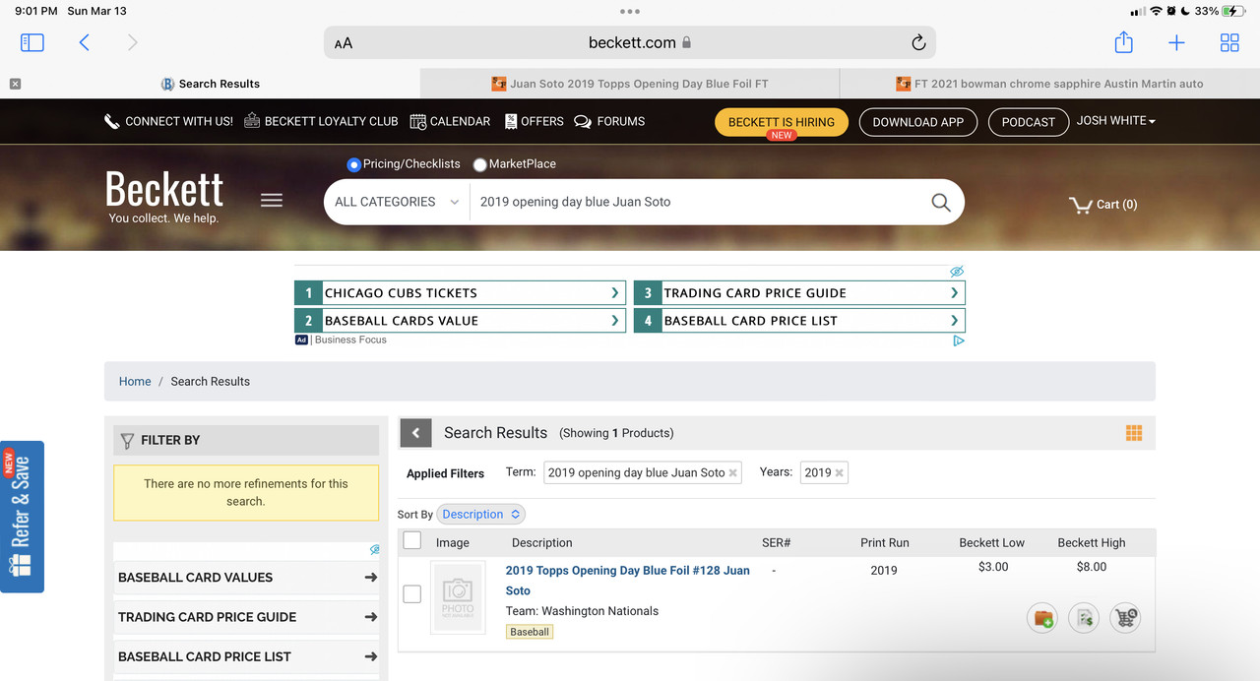
Task: Open the Sort By Description dropdown
Action: pos(481,515)
